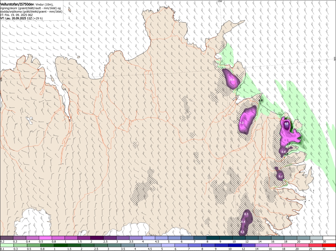This screenshot has height=251, width=336.
Task: Click the upper legend swatch between 0.2 and 0.3
Action: point(7,238)
